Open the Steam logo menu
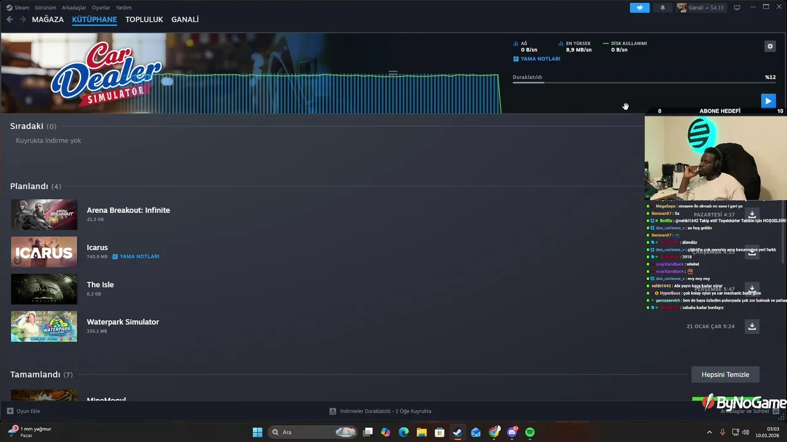This screenshot has width=787, height=442. point(18,7)
